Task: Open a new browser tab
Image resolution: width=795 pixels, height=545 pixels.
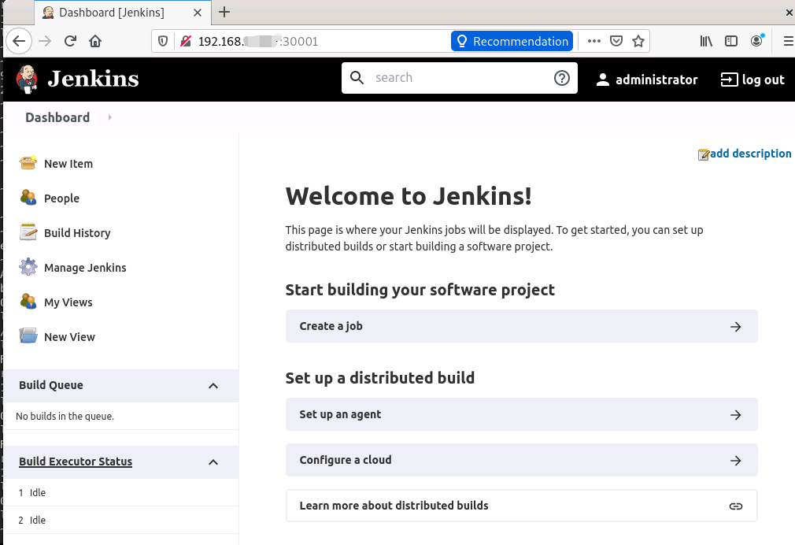Action: 224,12
